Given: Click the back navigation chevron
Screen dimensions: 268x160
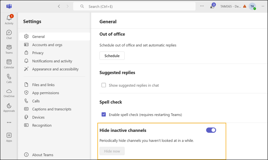Looking at the screenshot, I should click(59, 6).
